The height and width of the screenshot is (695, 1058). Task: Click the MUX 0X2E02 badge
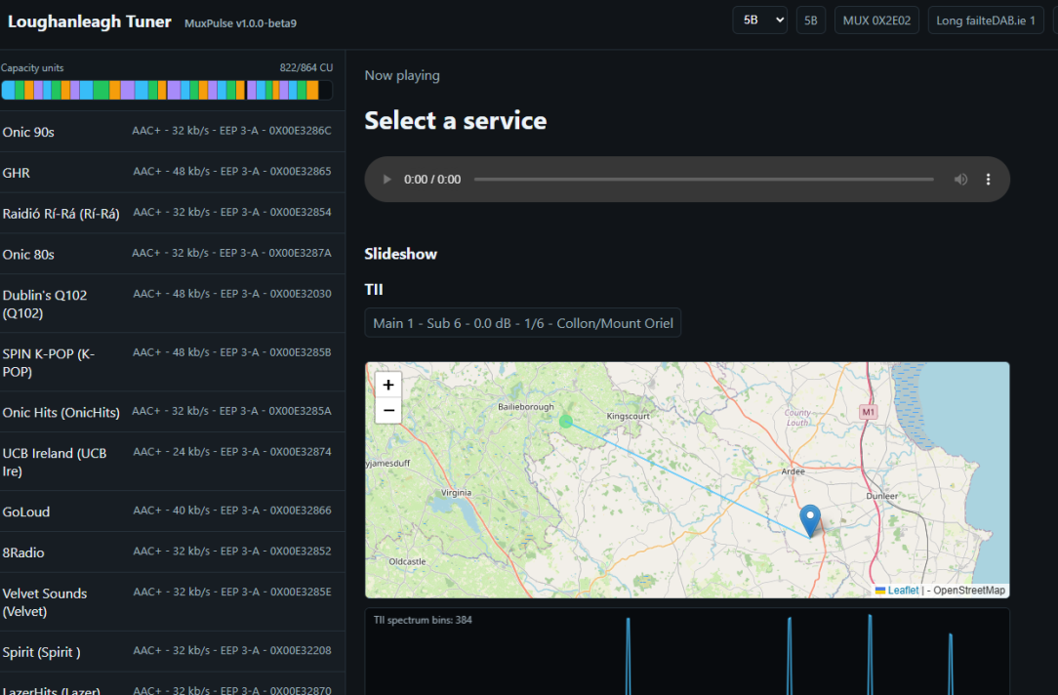(x=876, y=20)
